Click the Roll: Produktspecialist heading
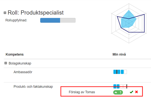The width and height of the screenshot is (151, 99). click(36, 13)
